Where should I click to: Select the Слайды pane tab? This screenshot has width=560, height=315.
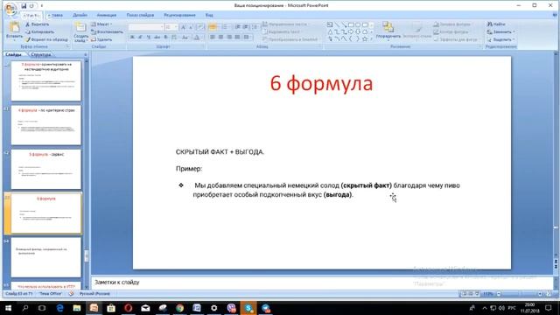click(14, 54)
